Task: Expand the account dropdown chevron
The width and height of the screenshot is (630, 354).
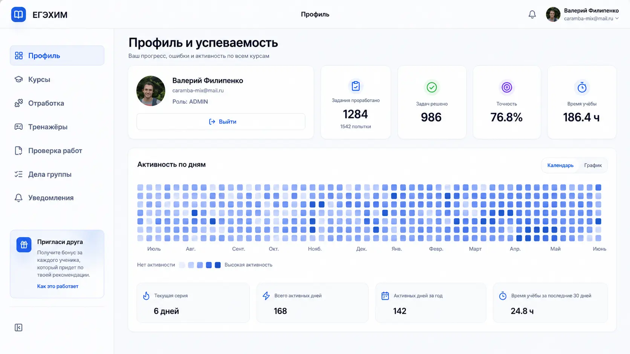Action: tap(617, 18)
